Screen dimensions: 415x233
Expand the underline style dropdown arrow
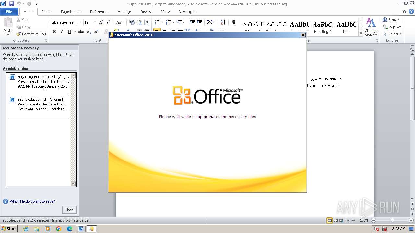pos(75,32)
